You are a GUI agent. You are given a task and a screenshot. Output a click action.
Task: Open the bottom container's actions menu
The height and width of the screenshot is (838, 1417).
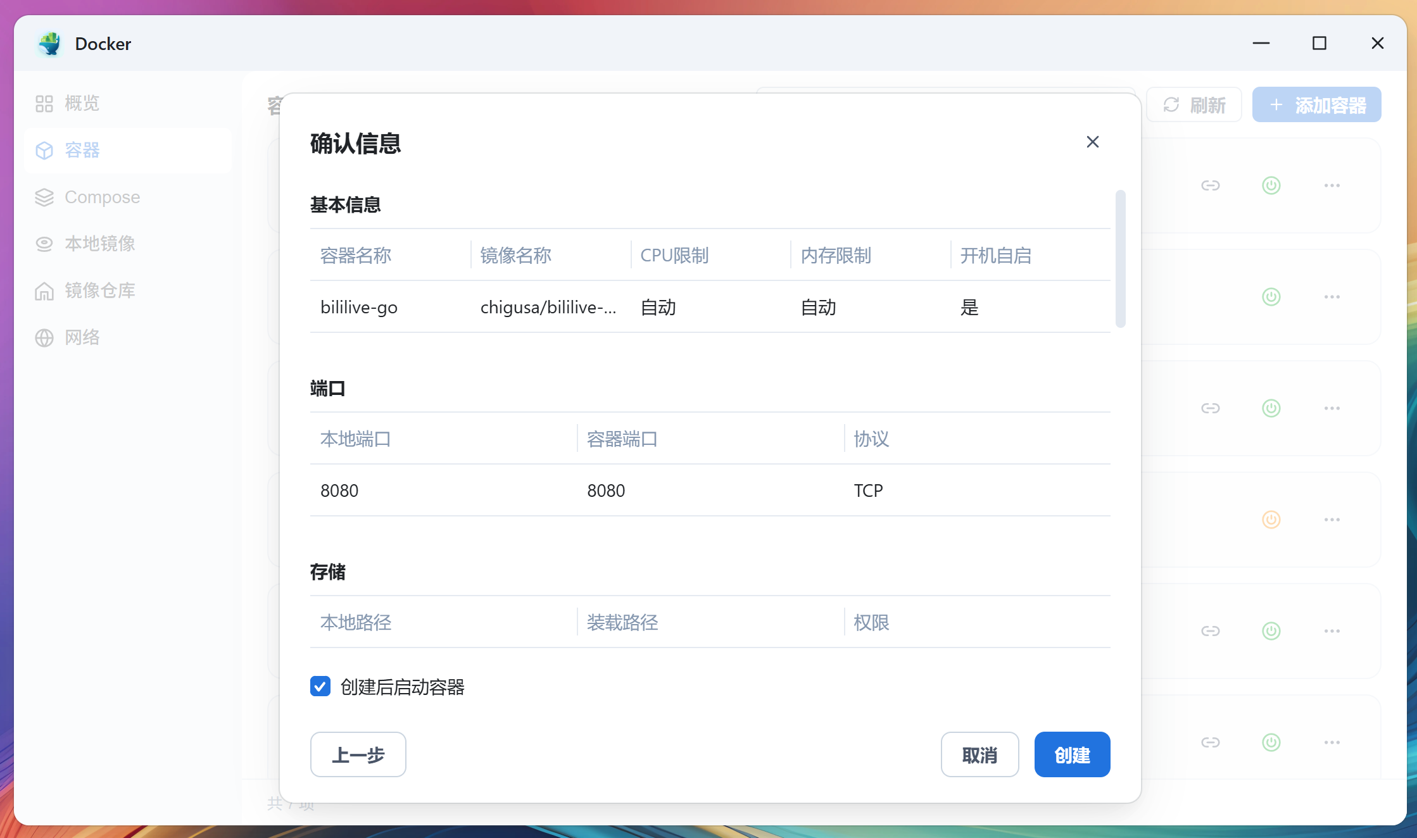click(x=1332, y=742)
